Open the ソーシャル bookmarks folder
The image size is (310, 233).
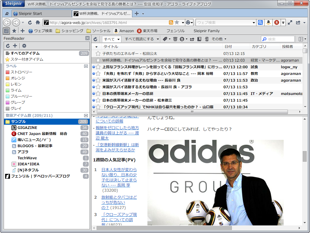pos(98,31)
